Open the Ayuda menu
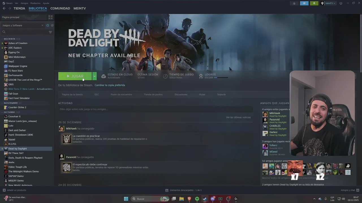Image resolution: width=362 pixels, height=203 pixels. (x=46, y=3)
